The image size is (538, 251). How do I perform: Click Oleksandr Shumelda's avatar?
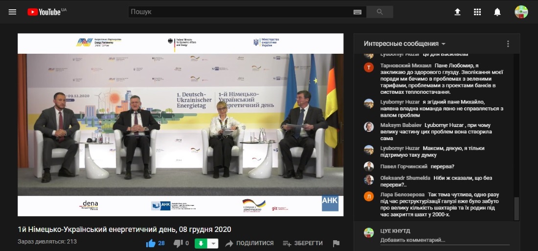coord(369,180)
